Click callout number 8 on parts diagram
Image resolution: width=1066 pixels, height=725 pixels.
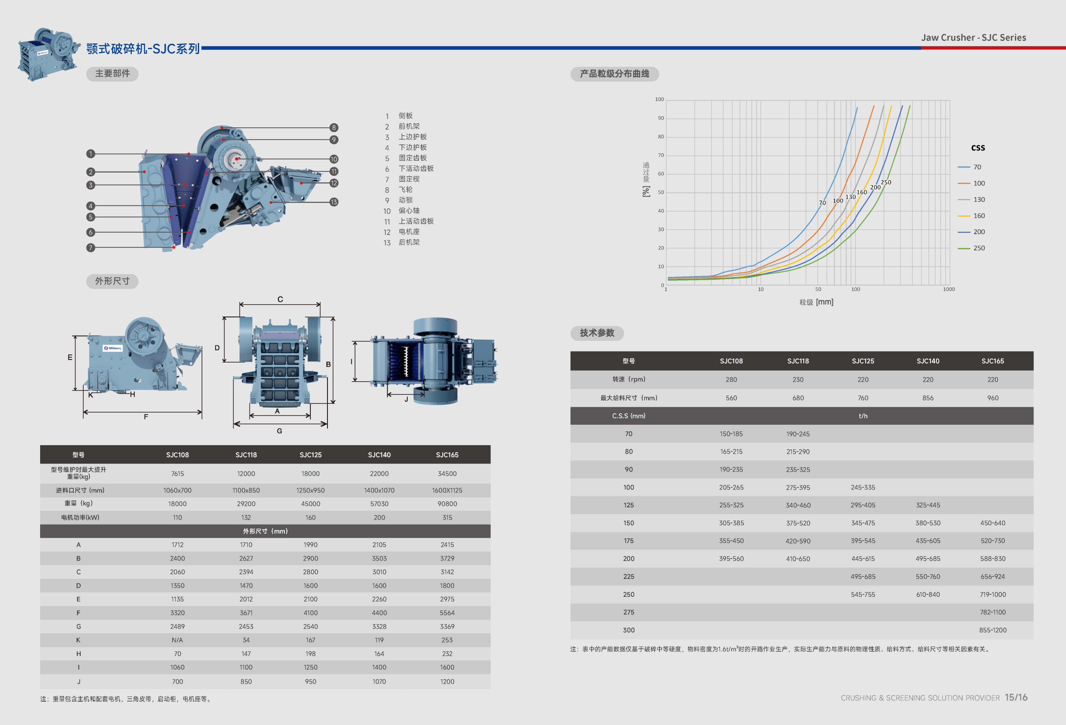tap(334, 127)
